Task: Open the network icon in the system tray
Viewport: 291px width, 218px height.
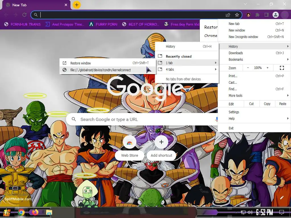Action: 243,212
